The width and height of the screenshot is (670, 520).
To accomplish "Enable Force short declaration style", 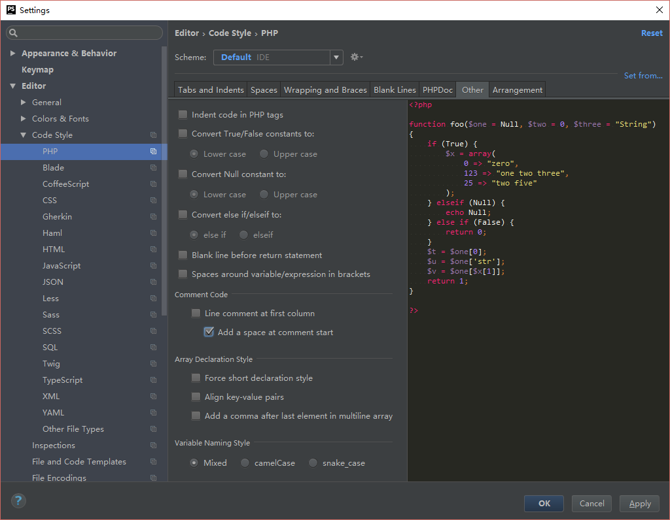I will pos(196,378).
